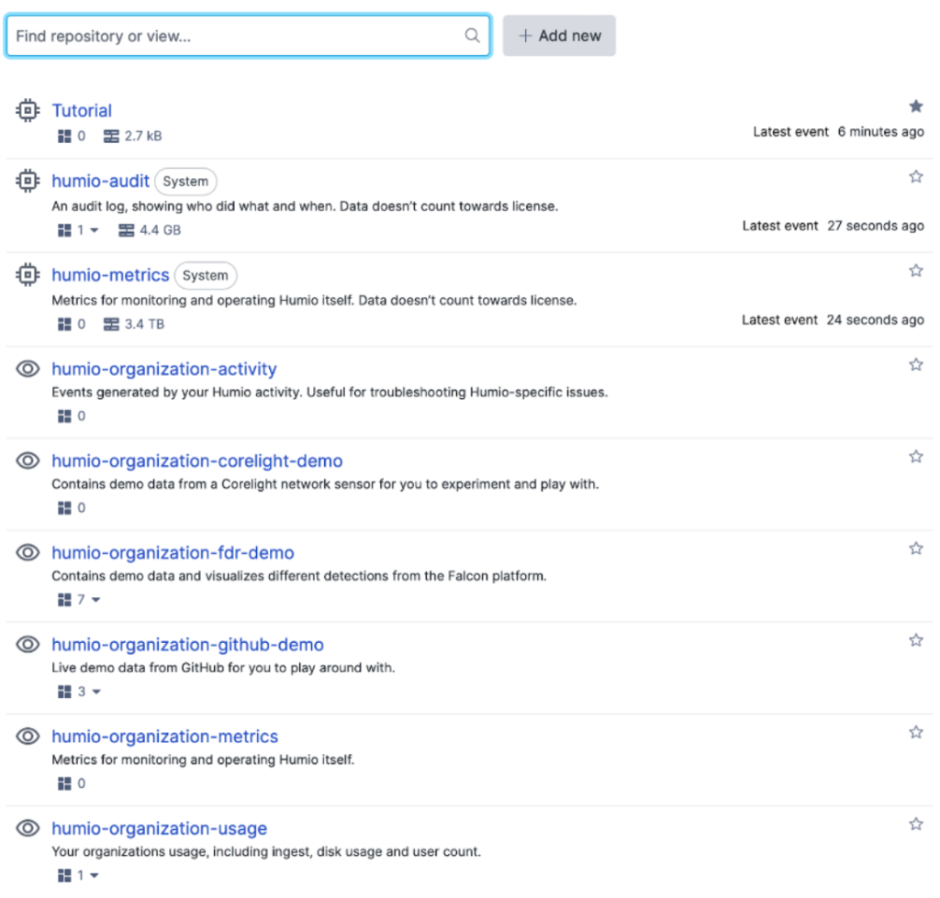The image size is (940, 898).
Task: Click the humio-audit storage size icon
Action: (x=126, y=230)
